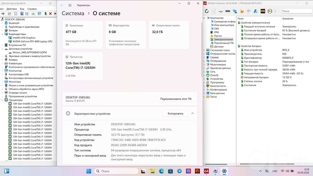Show hidden tray icons chevron

(260, 171)
